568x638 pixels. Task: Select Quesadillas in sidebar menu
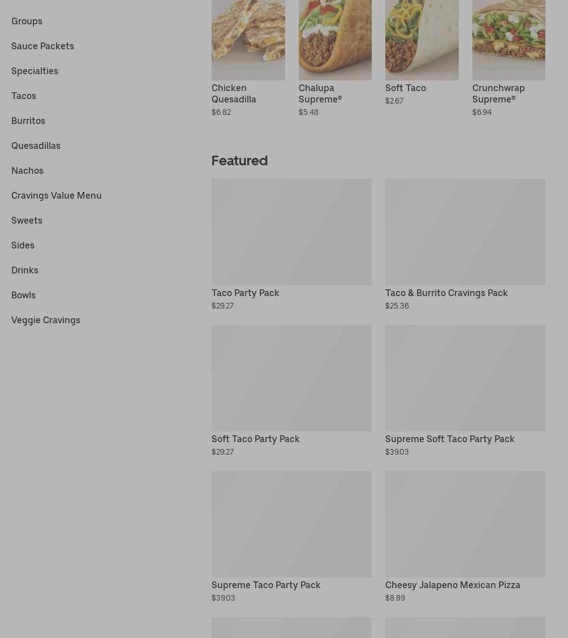pyautogui.click(x=36, y=145)
